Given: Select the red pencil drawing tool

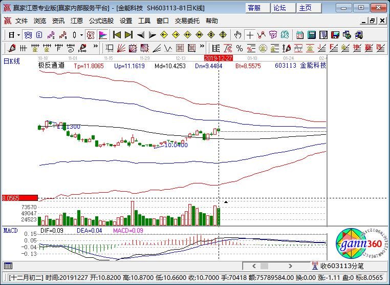Looking at the screenshot, I should (x=11, y=48).
